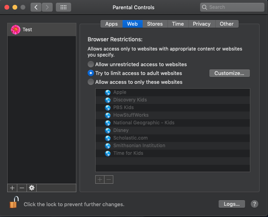Add a new user with plus button
268x217 pixels.
click(x=12, y=188)
